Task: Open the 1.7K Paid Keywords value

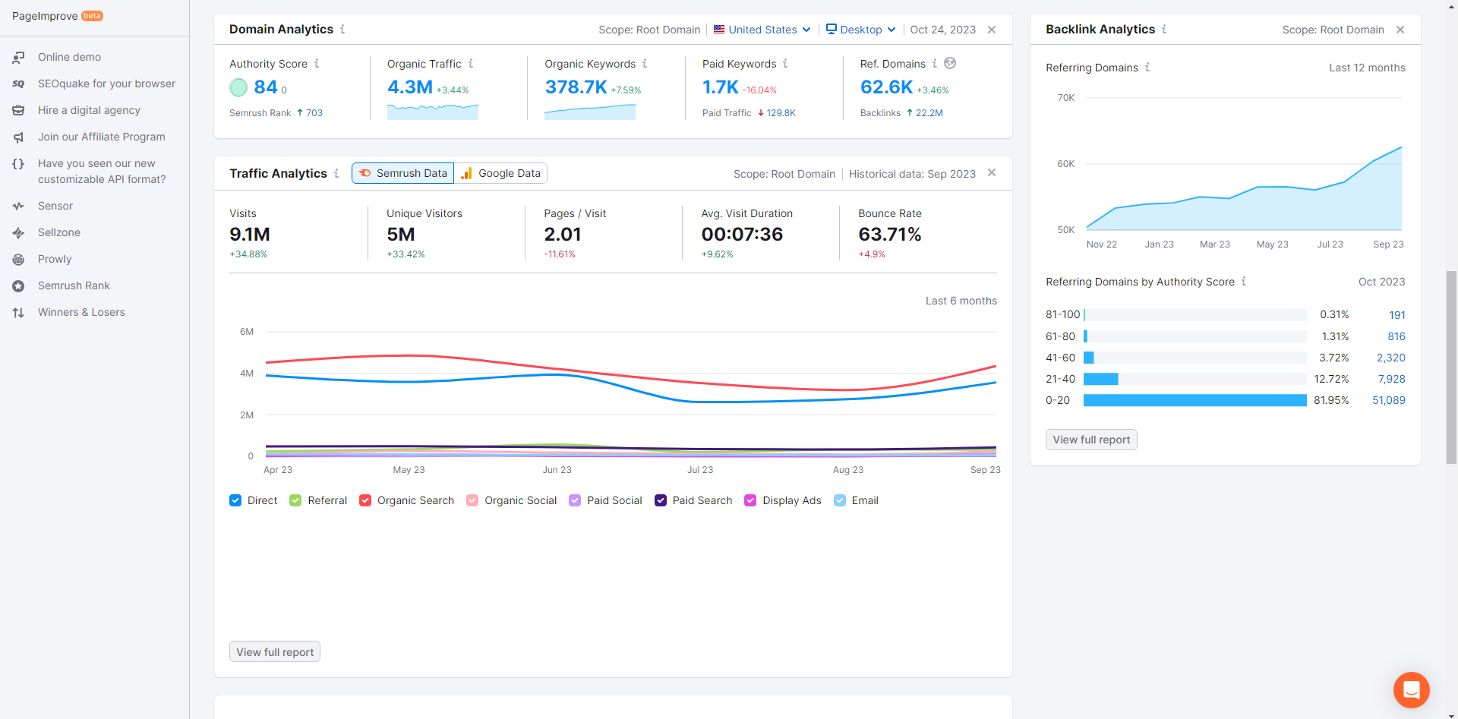Action: (x=721, y=87)
